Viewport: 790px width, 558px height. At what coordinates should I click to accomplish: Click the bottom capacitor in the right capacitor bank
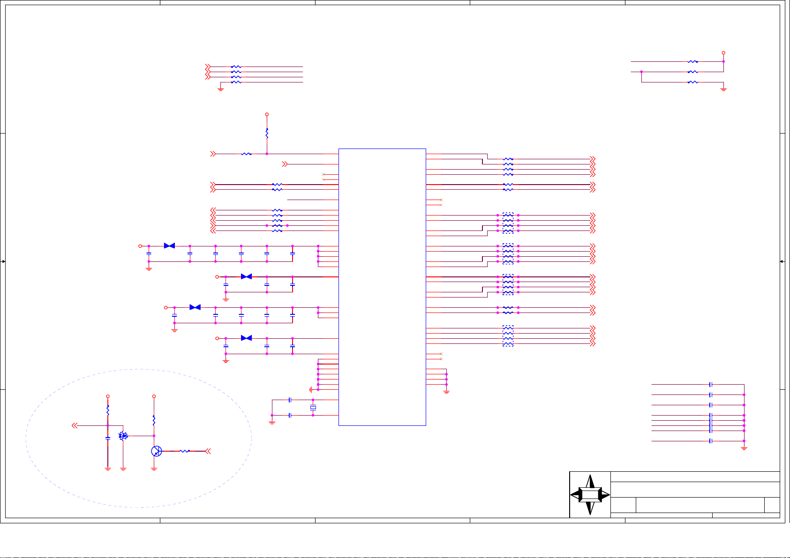coord(711,441)
